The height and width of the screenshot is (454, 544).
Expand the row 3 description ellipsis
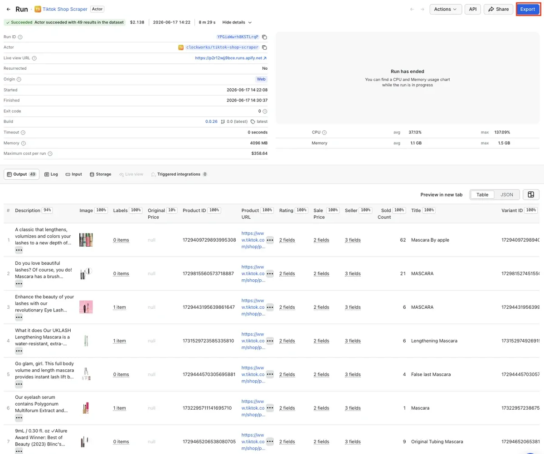[19, 317]
